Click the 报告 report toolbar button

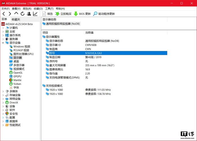click(48, 14)
